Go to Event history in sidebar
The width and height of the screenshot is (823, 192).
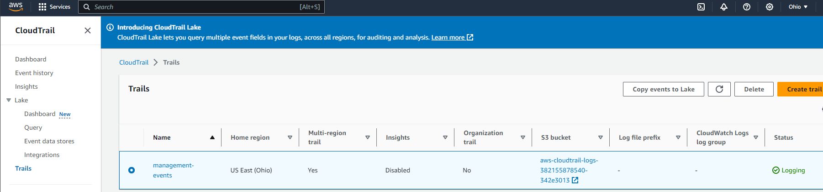34,73
